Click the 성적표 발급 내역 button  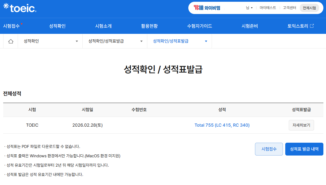pyautogui.click(x=304, y=149)
